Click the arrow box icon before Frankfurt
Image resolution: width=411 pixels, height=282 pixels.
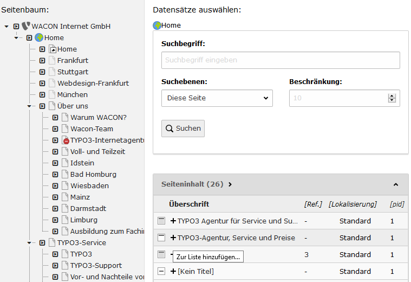coord(42,61)
